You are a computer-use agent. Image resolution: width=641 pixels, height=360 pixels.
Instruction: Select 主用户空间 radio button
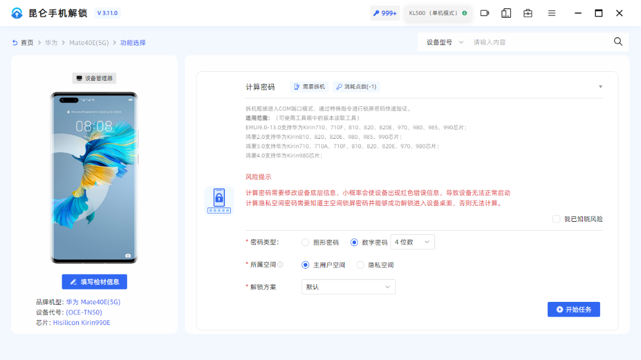pos(306,265)
